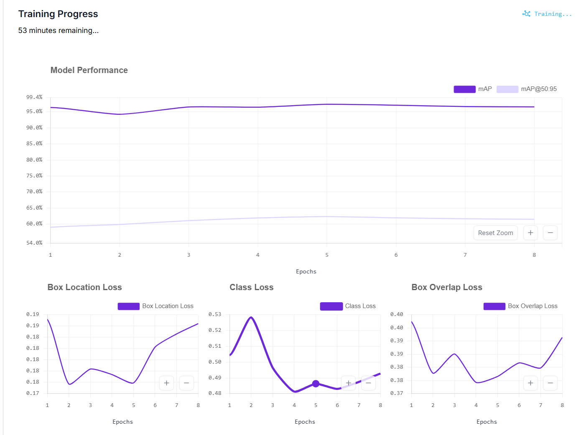
Task: Zoom in on Class Loss chart
Action: click(349, 383)
